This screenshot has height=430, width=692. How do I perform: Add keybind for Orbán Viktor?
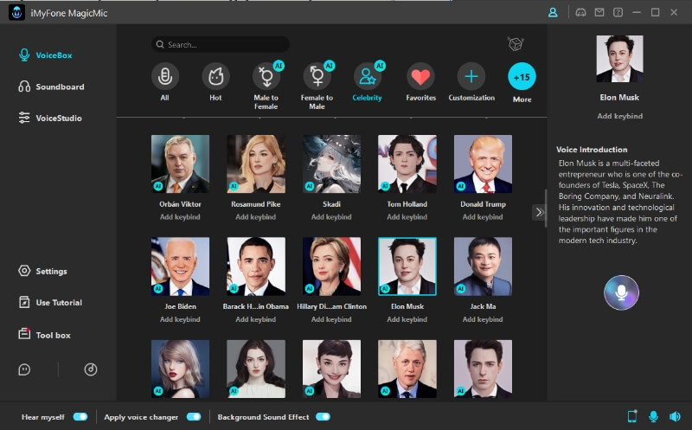pos(180,217)
